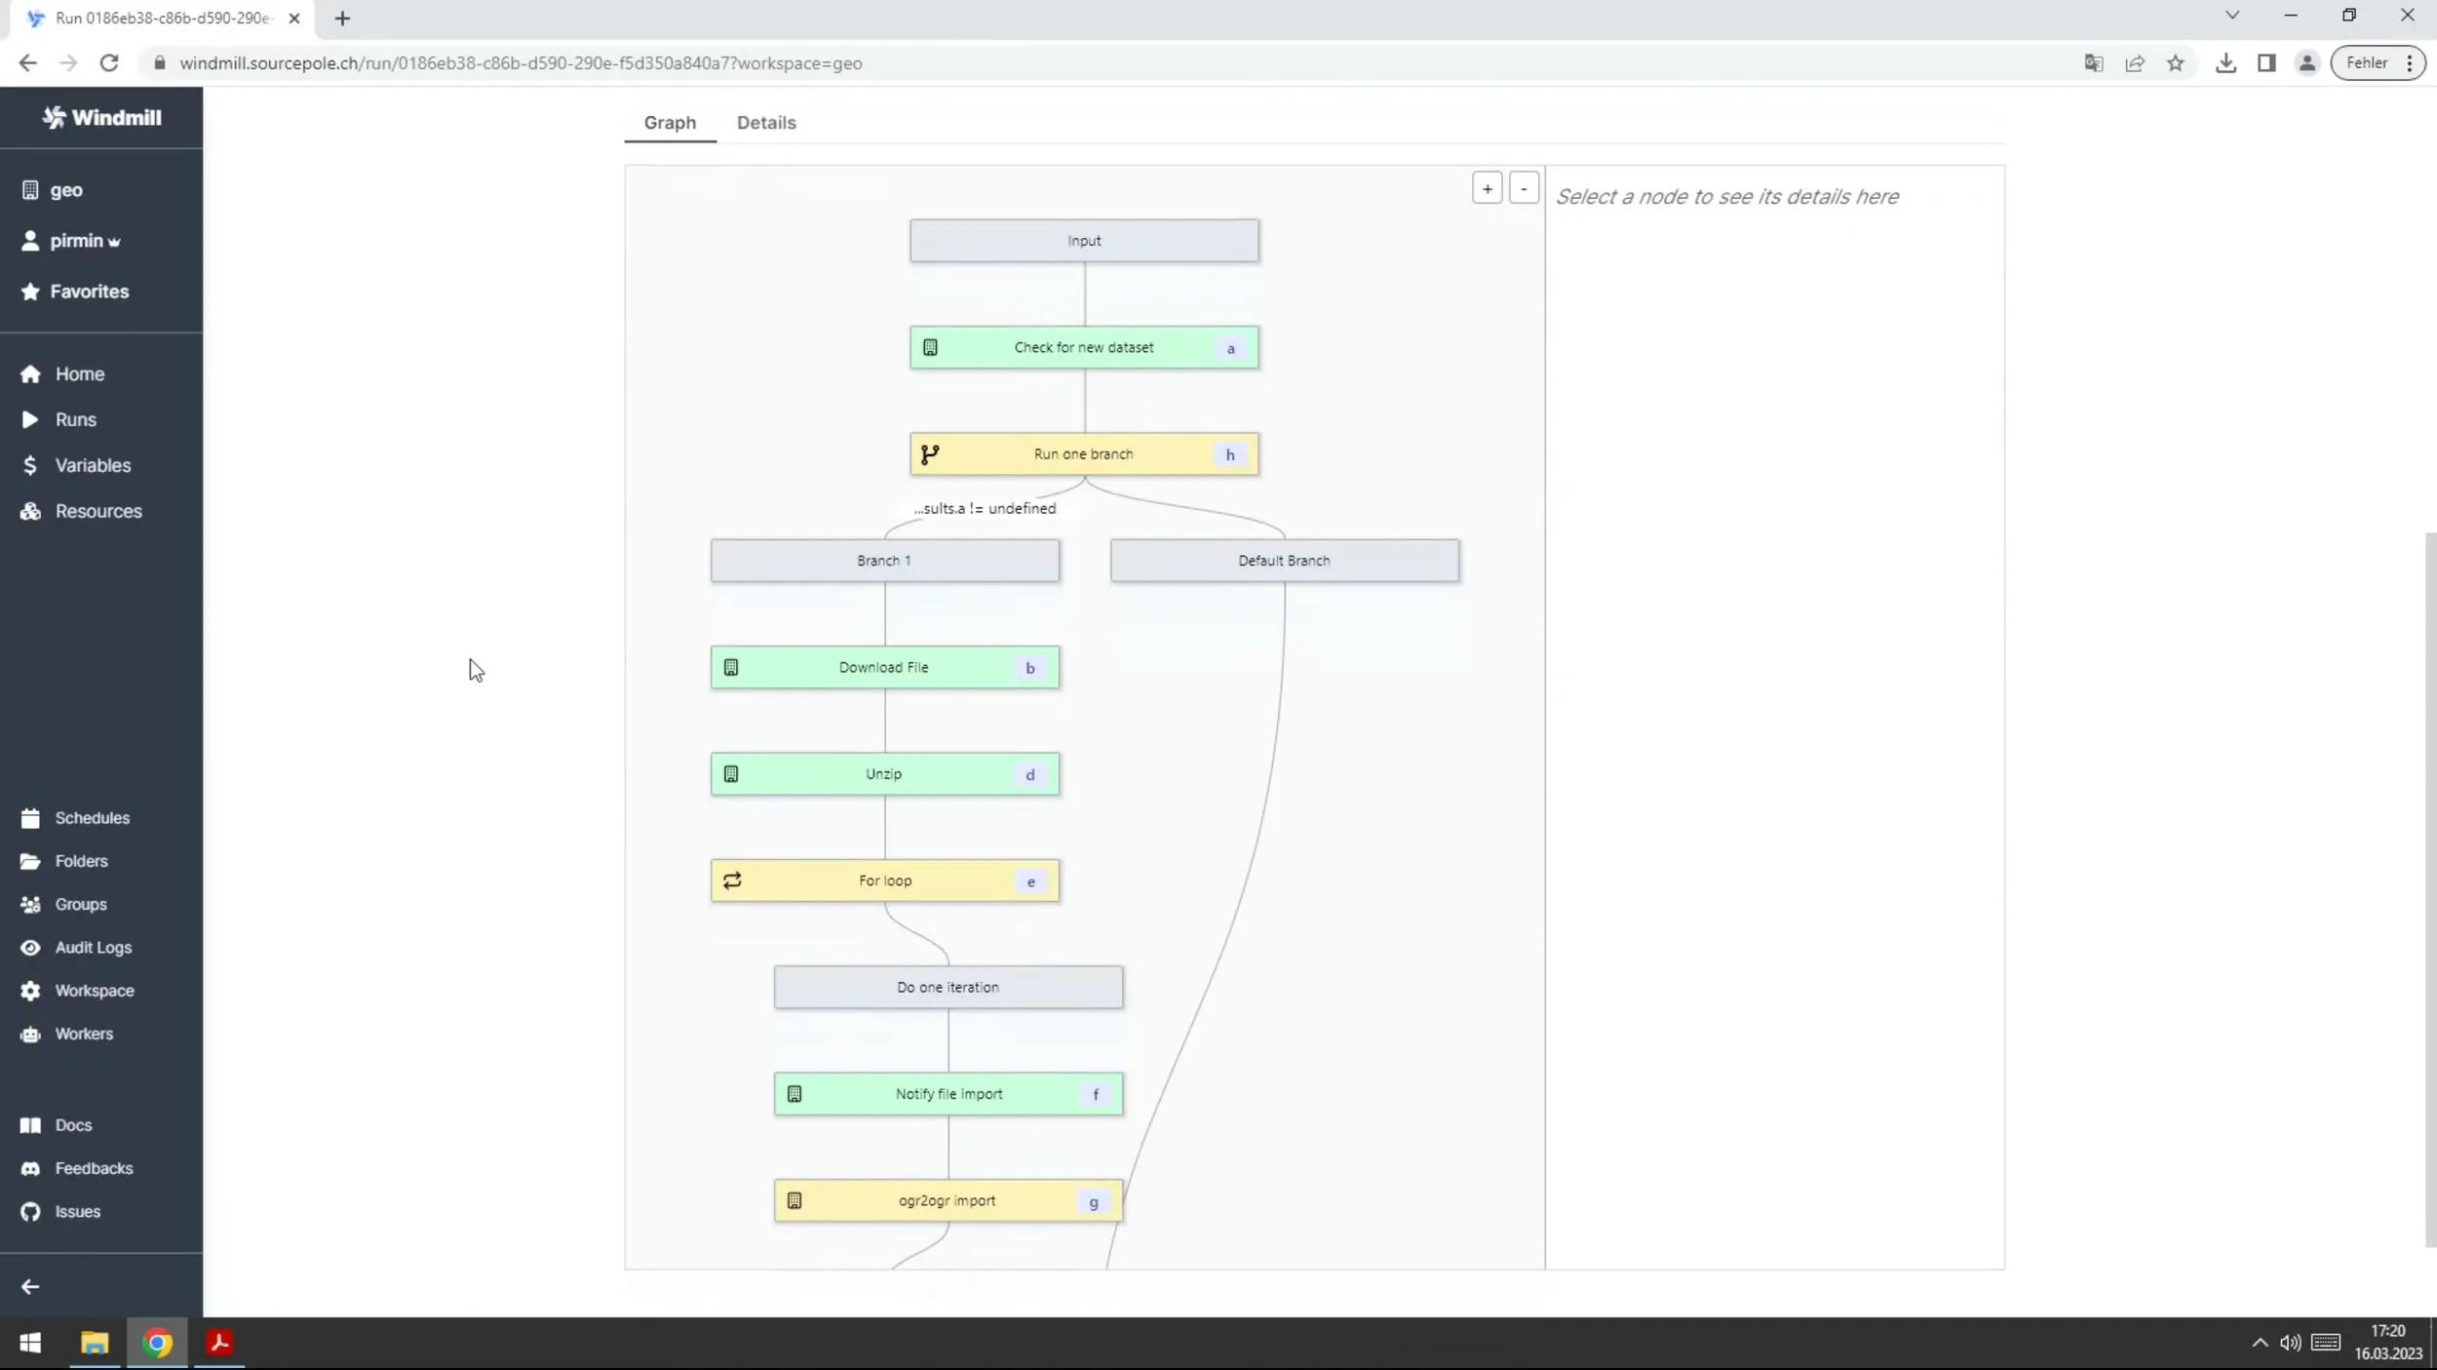Click the For loop node icon
This screenshot has width=2437, height=1370.
tap(731, 880)
